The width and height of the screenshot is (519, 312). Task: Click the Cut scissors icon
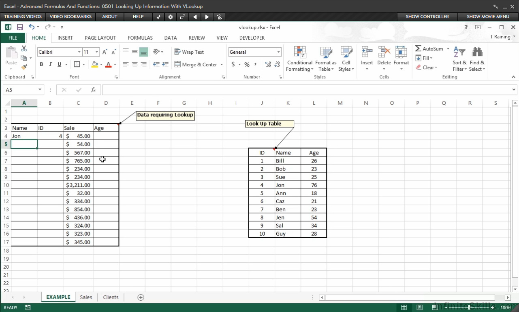(x=24, y=48)
